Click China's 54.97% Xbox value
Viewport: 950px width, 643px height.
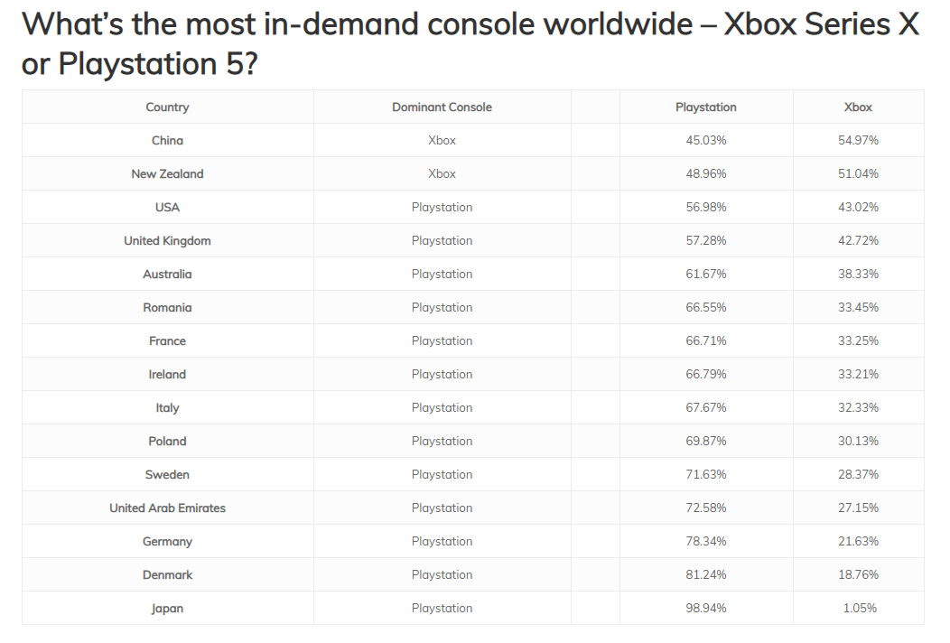coord(858,140)
